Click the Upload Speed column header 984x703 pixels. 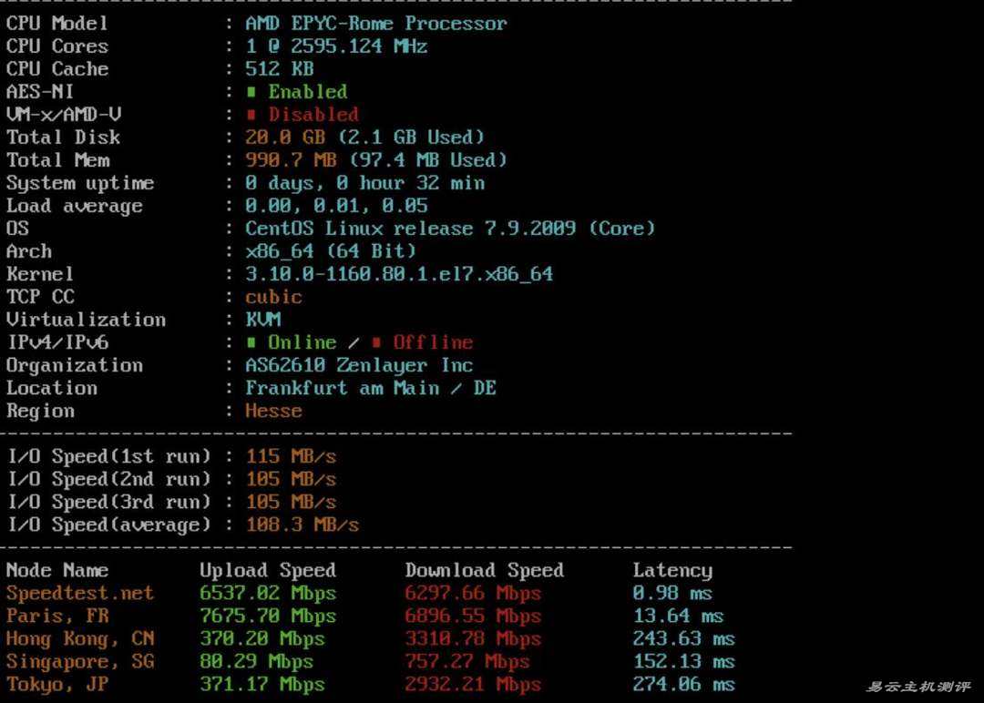click(x=268, y=570)
